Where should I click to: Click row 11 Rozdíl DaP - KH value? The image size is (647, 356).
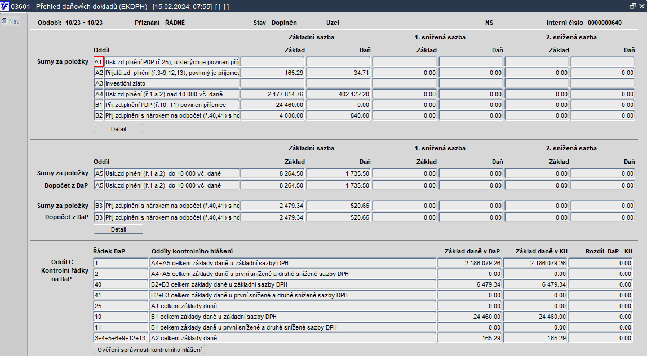tap(601, 327)
